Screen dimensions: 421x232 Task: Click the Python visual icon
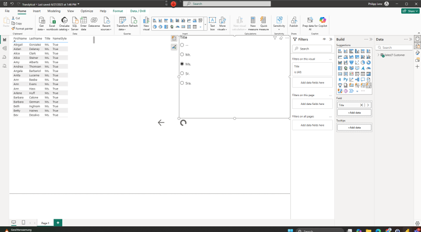click(346, 79)
